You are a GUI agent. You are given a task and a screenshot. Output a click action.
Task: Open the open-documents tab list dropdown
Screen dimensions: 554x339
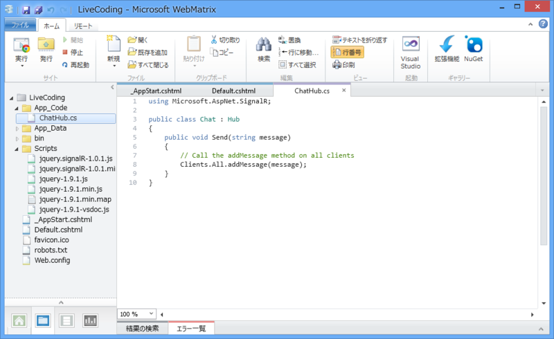[542, 91]
